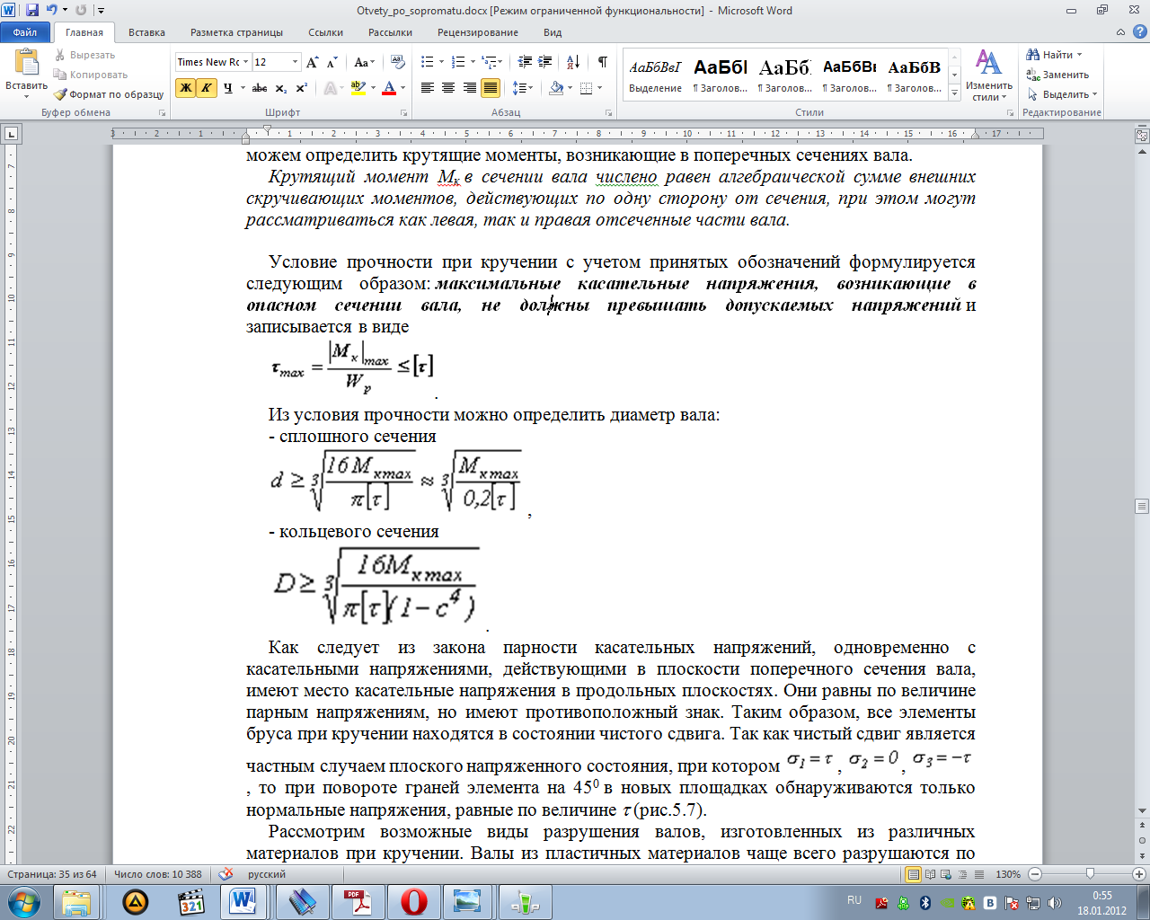Toggle justified alignment
The width and height of the screenshot is (1150, 920).
point(491,88)
